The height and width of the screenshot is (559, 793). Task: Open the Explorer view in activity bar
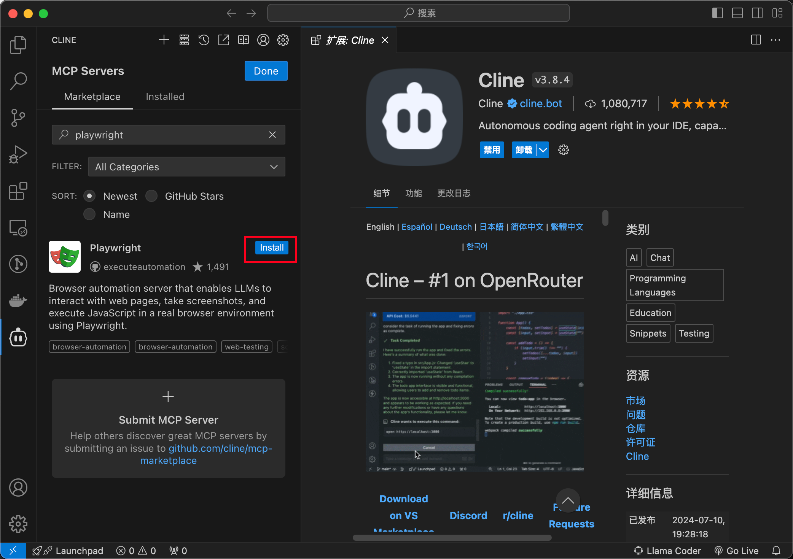(x=18, y=45)
